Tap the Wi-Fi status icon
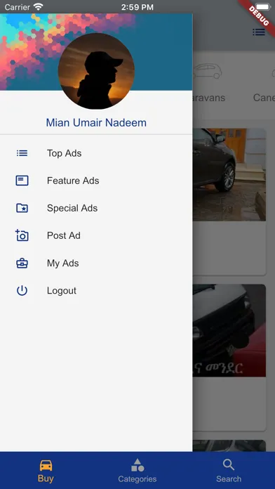The width and height of the screenshot is (275, 489). pyautogui.click(x=39, y=7)
